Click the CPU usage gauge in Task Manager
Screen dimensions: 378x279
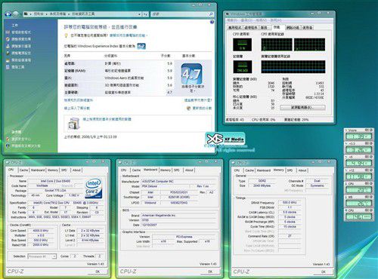point(242,44)
